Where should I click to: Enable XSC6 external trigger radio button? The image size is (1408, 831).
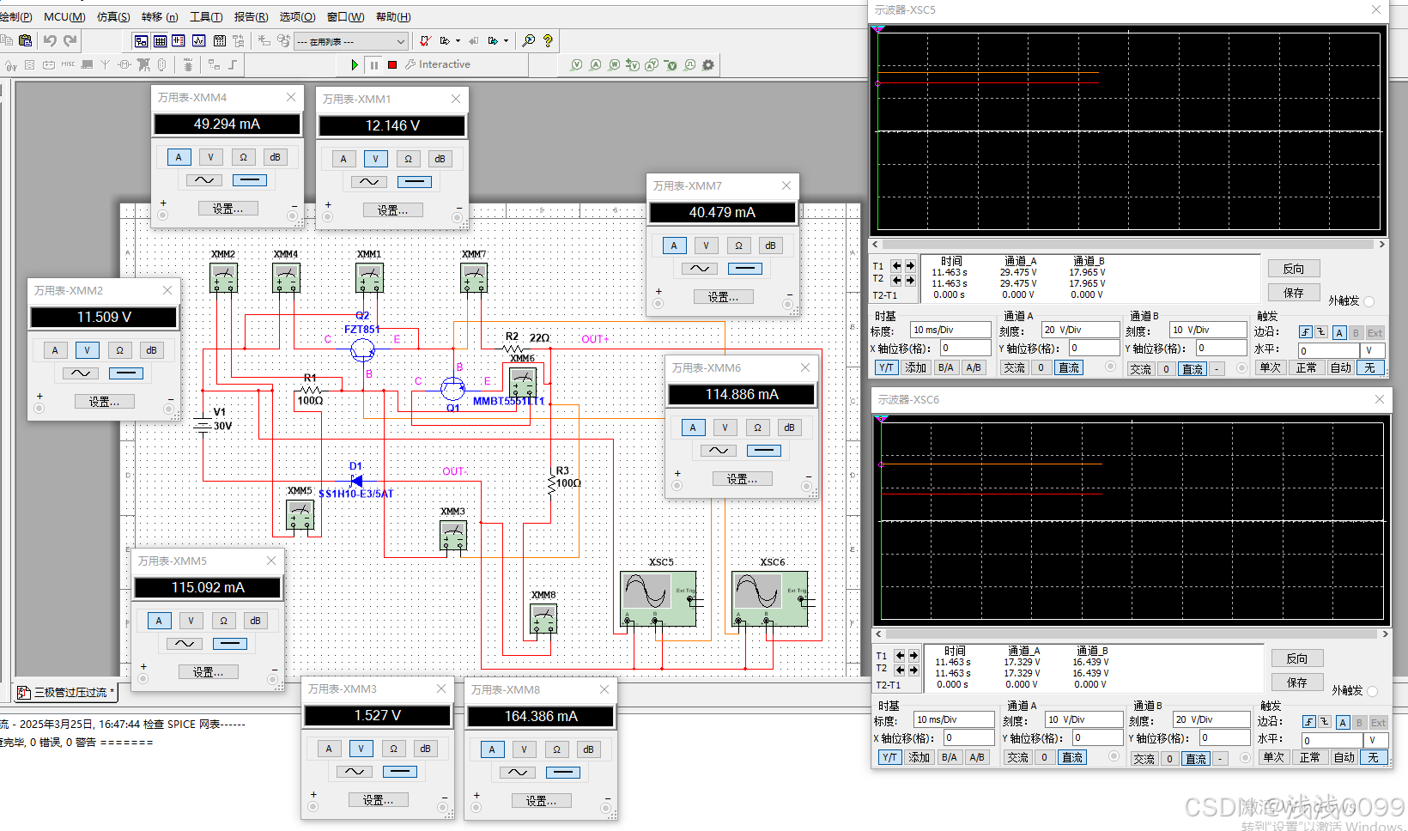click(x=1372, y=691)
